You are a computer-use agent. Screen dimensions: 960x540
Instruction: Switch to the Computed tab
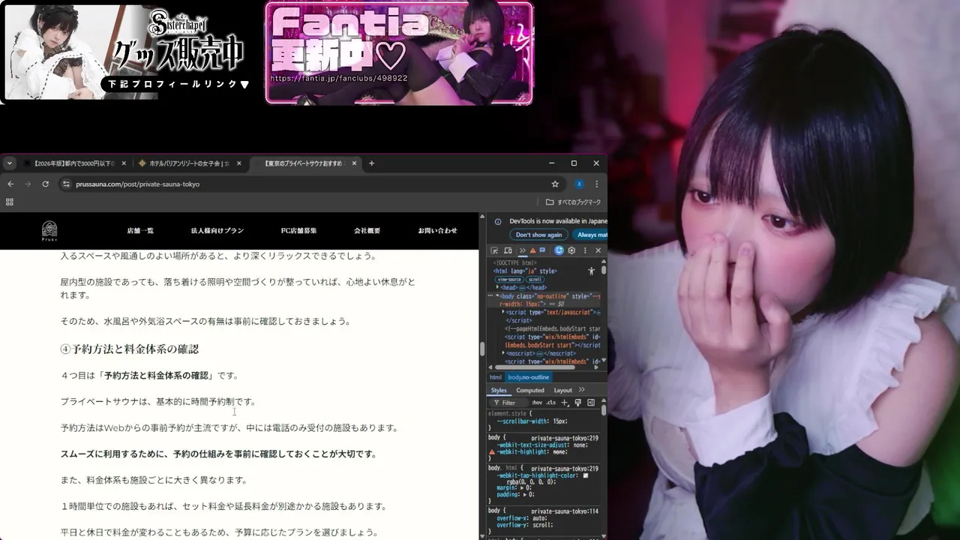tap(530, 390)
